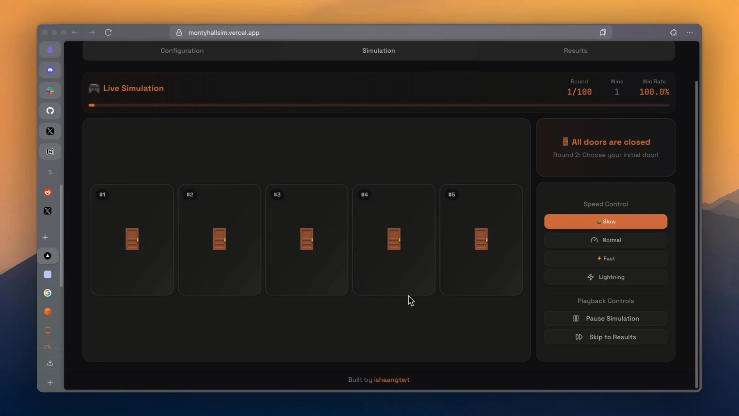Open Slack from the sidebar
Screen dimensions: 739x416
tap(50, 90)
